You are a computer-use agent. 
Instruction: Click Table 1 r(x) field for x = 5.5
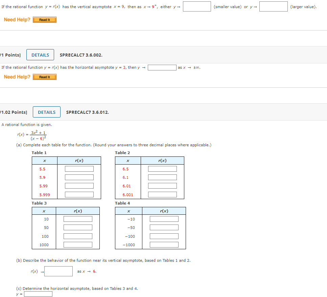79,169
